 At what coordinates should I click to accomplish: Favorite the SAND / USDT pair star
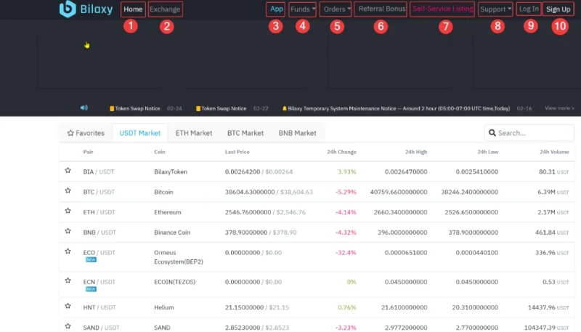tap(68, 326)
